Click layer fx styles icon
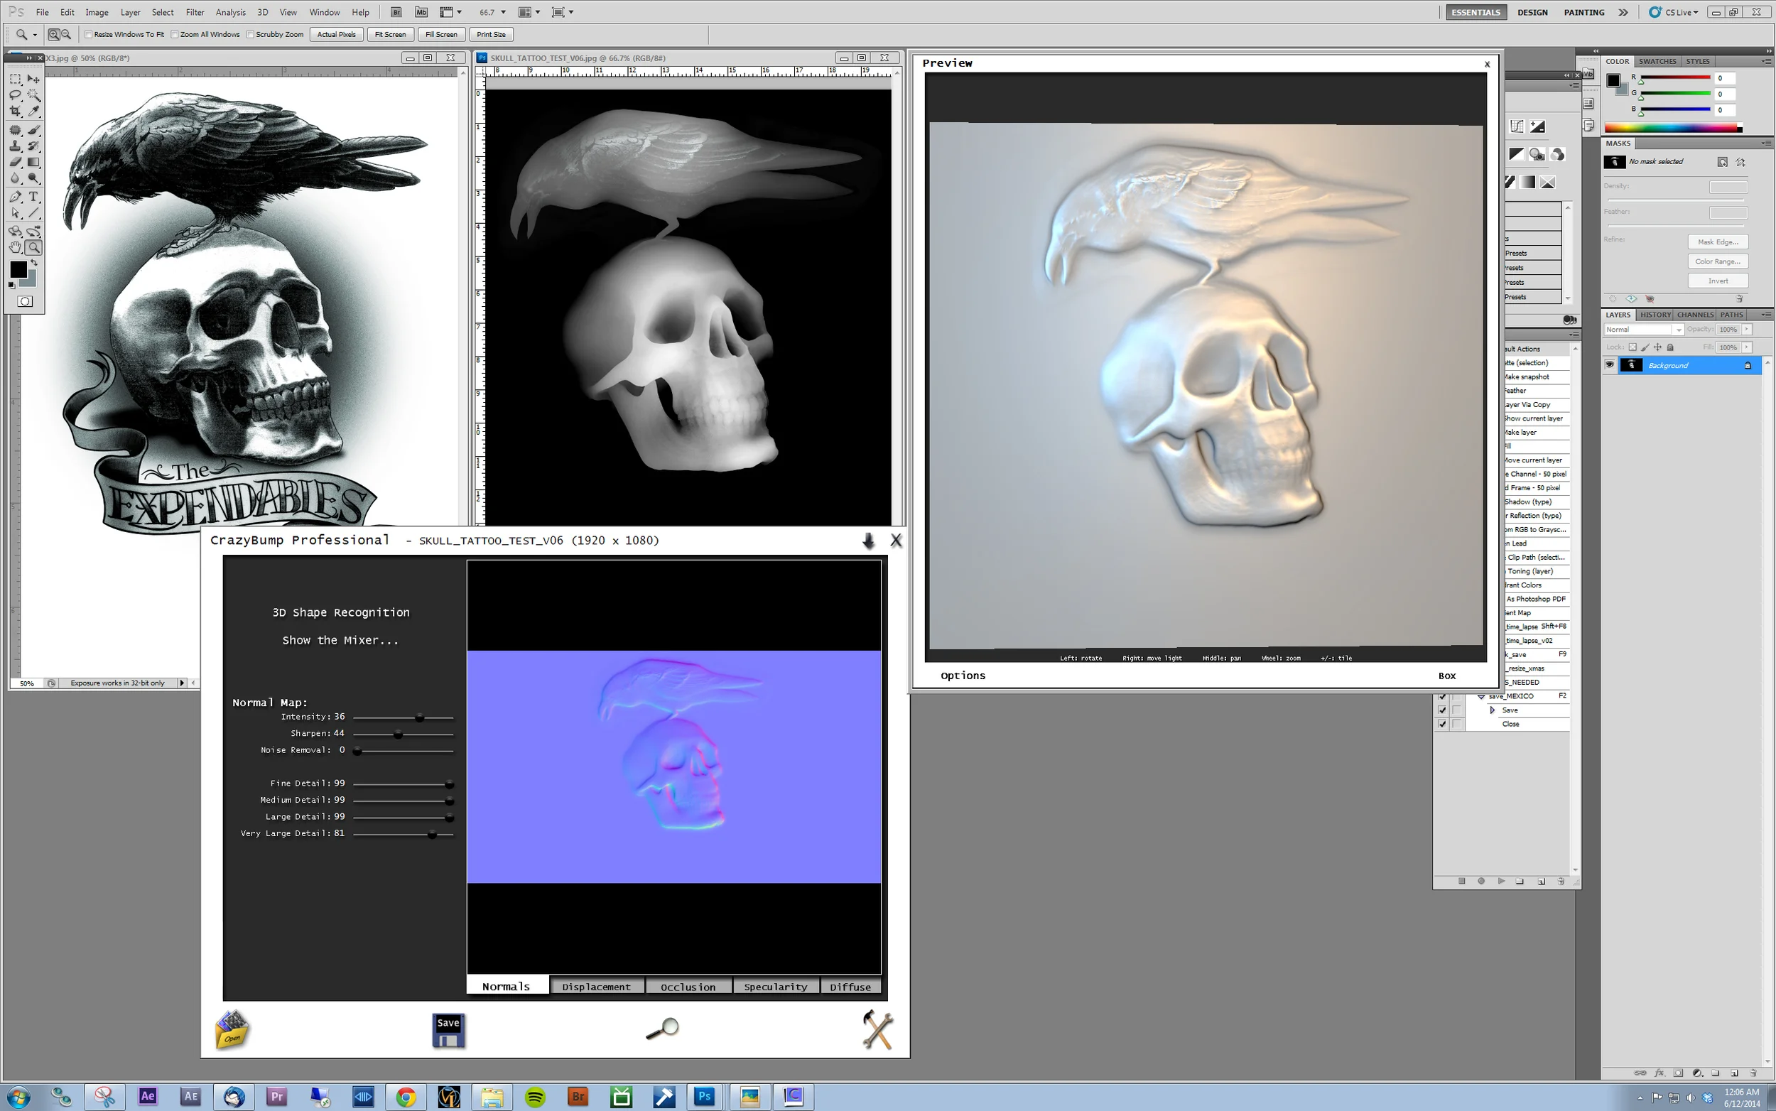The width and height of the screenshot is (1776, 1111). click(x=1659, y=1073)
